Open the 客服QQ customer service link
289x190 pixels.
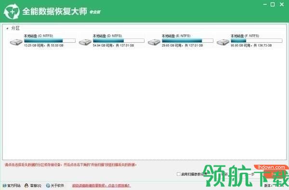point(33,186)
